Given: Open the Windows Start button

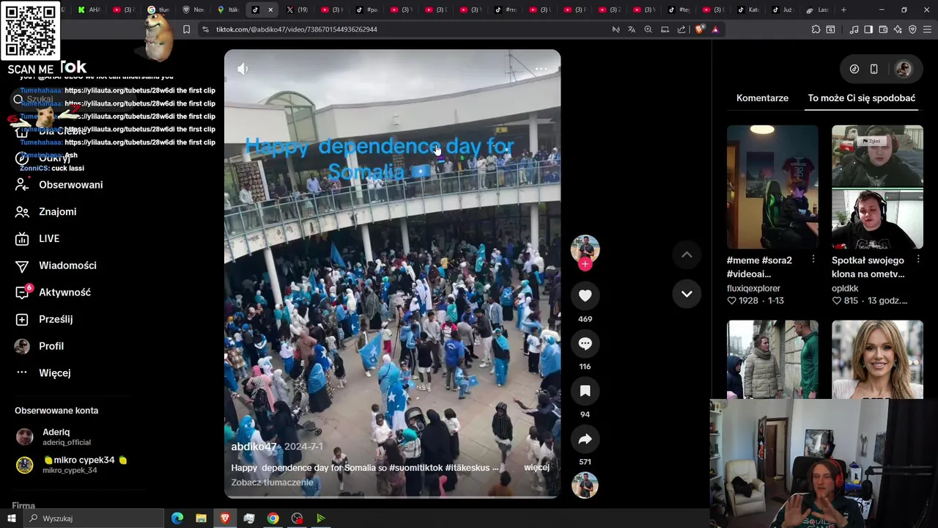Looking at the screenshot, I should 11,518.
